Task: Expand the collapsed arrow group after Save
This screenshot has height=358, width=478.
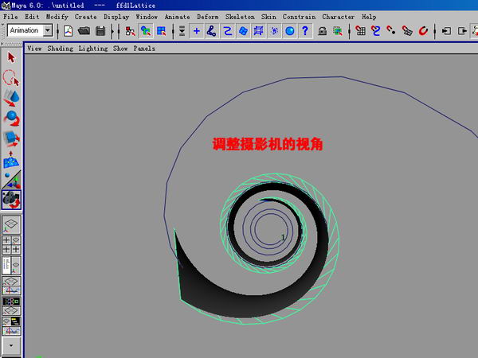Action: tap(112, 31)
